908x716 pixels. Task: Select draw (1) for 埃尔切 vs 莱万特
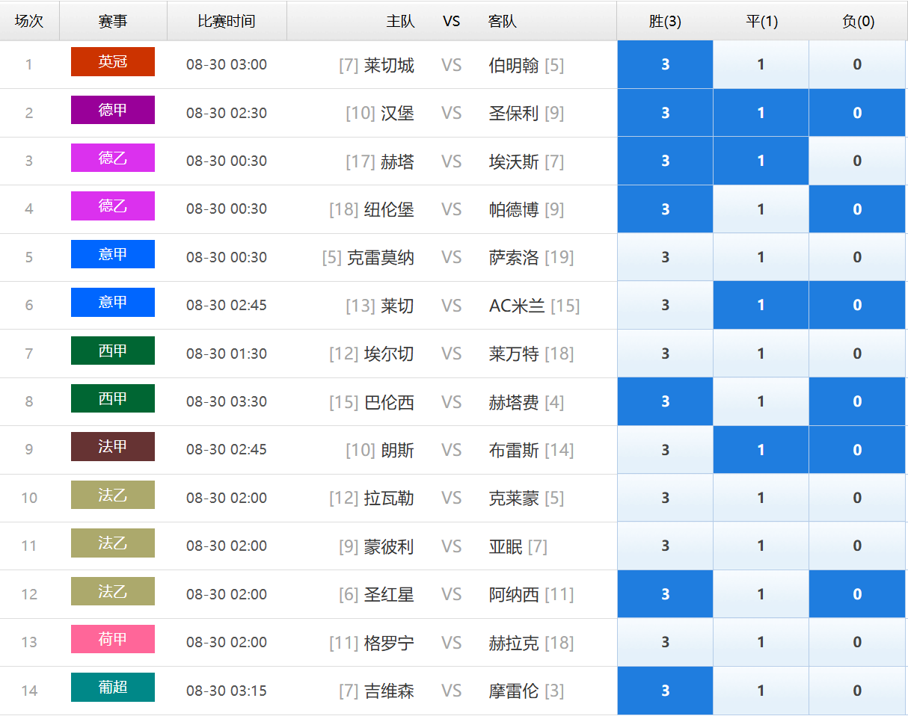click(761, 354)
